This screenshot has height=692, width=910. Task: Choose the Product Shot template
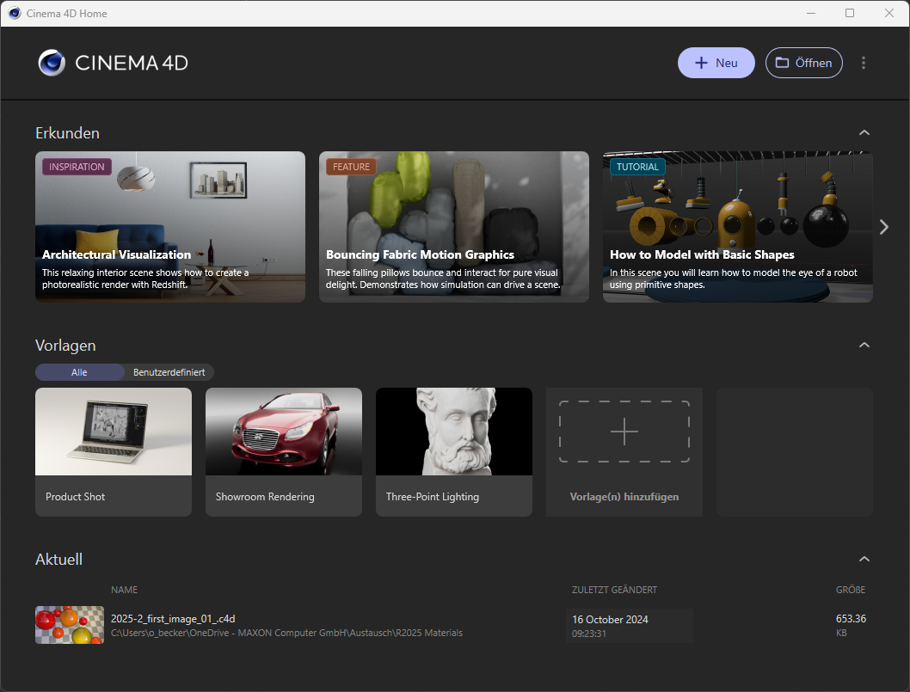coord(114,452)
